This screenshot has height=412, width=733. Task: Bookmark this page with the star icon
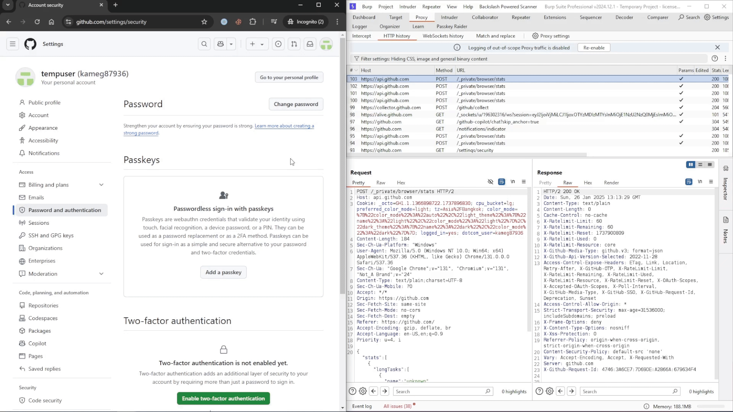tap(204, 22)
